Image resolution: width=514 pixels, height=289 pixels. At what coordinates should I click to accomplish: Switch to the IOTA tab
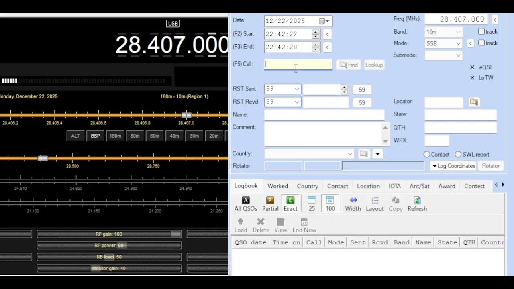394,186
